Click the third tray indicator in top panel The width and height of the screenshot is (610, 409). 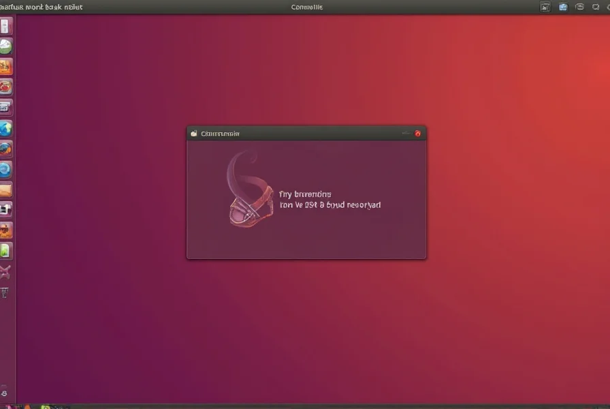[579, 7]
